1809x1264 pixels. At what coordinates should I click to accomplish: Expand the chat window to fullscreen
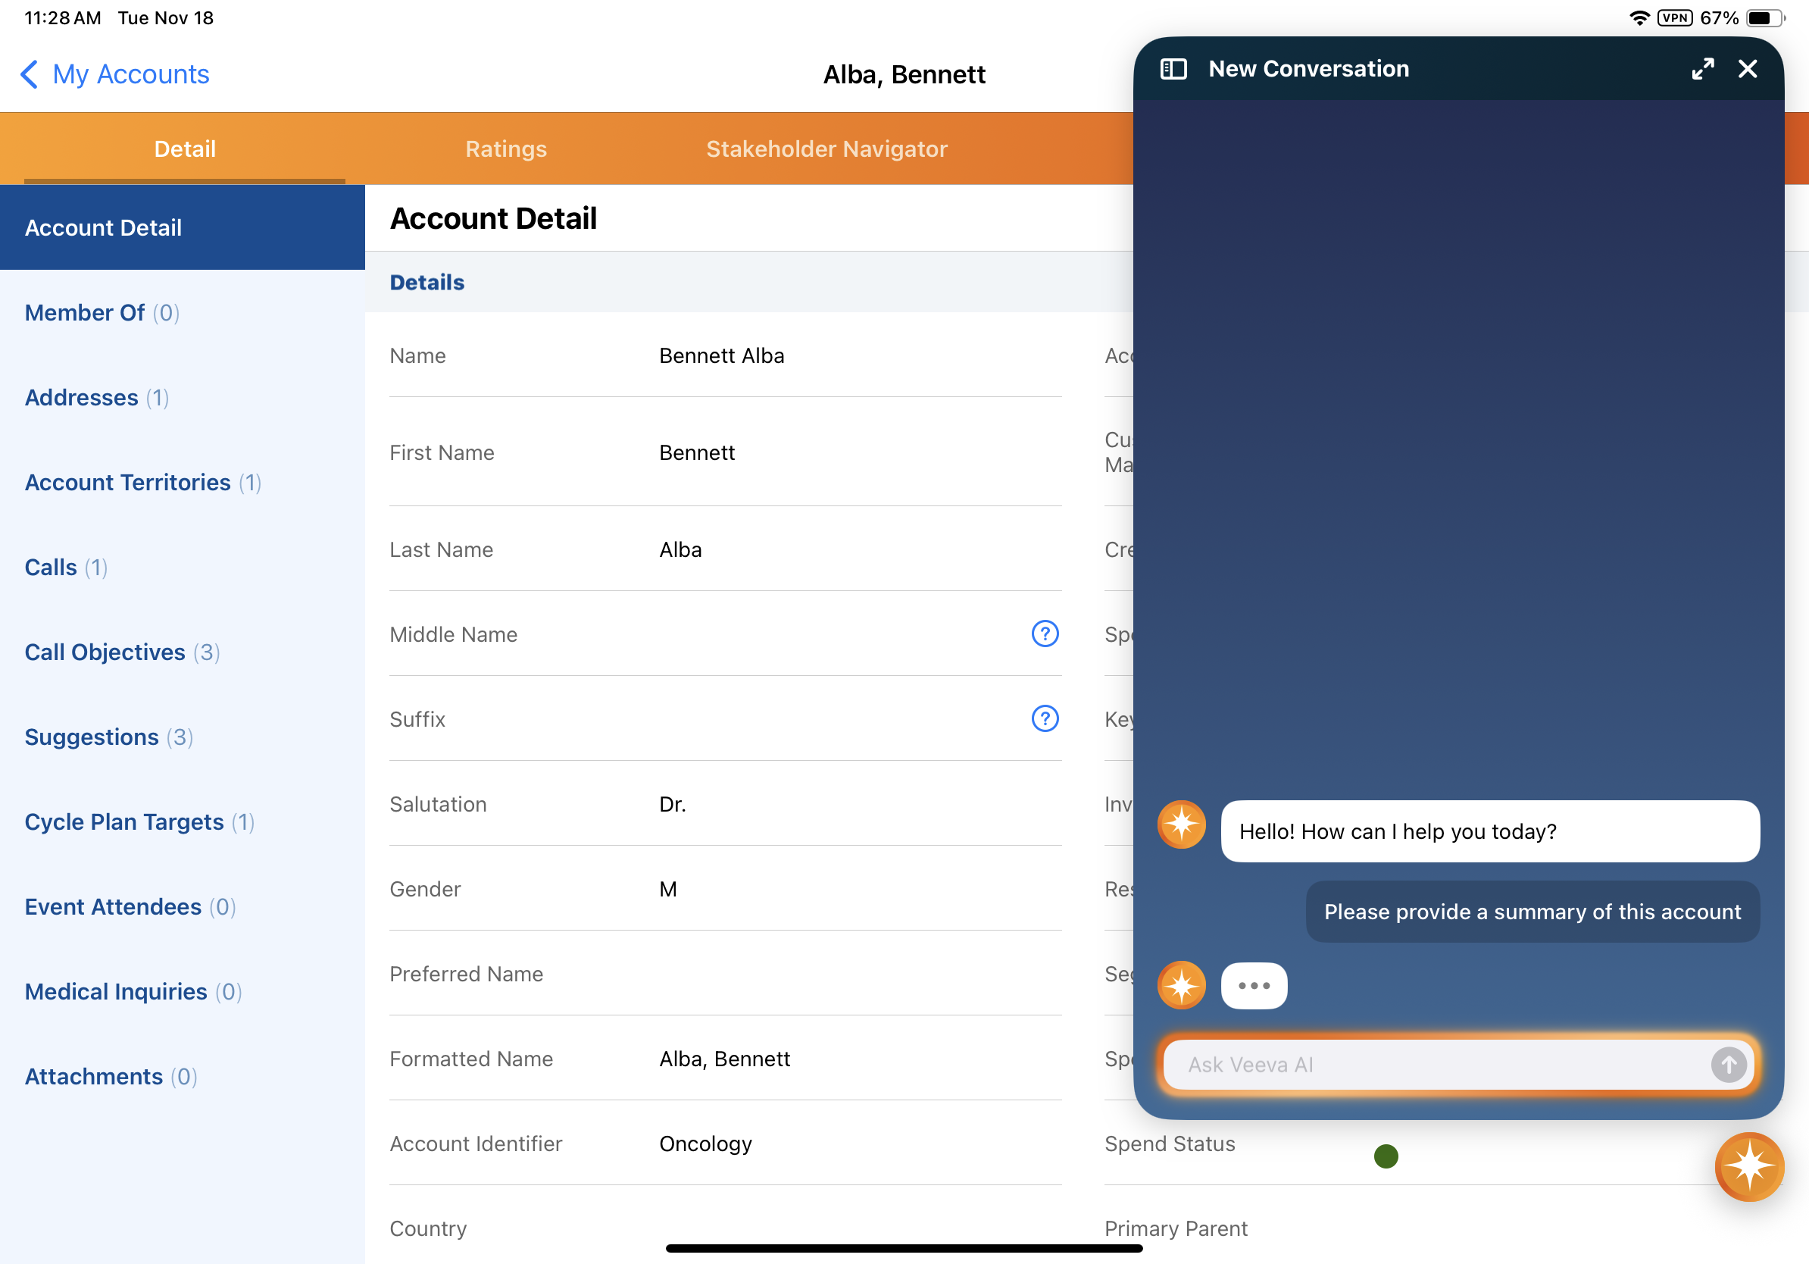point(1702,70)
